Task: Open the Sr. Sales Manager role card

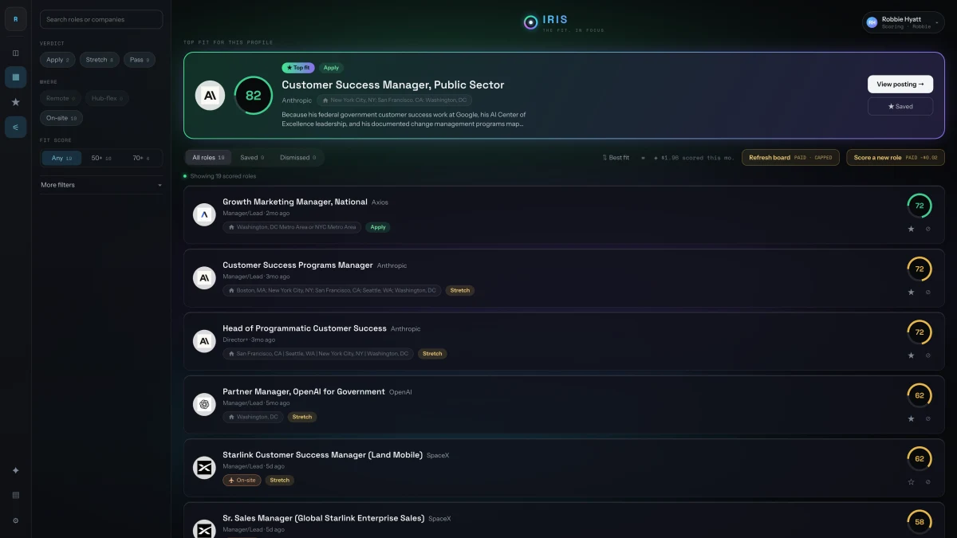Action: pyautogui.click(x=564, y=520)
